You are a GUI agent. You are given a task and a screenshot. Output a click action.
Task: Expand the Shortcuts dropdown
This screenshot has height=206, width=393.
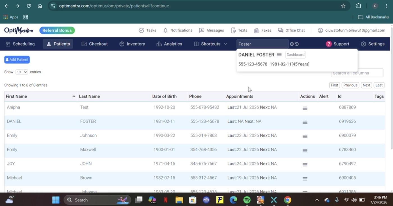tap(211, 44)
